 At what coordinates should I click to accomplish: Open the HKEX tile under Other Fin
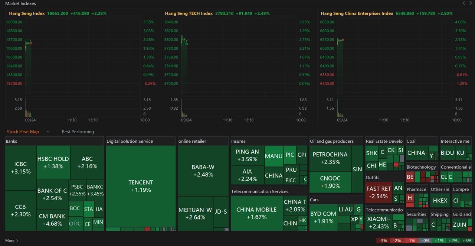click(x=440, y=200)
